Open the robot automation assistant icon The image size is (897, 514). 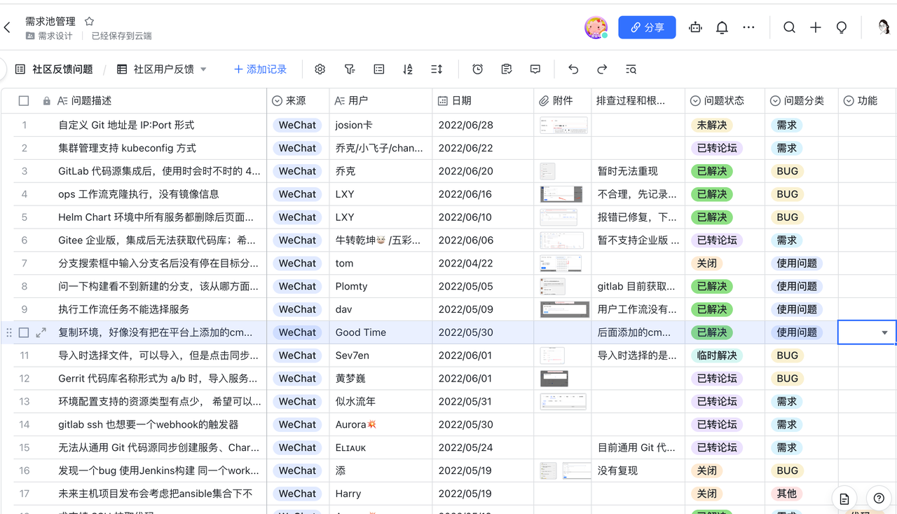coord(695,27)
